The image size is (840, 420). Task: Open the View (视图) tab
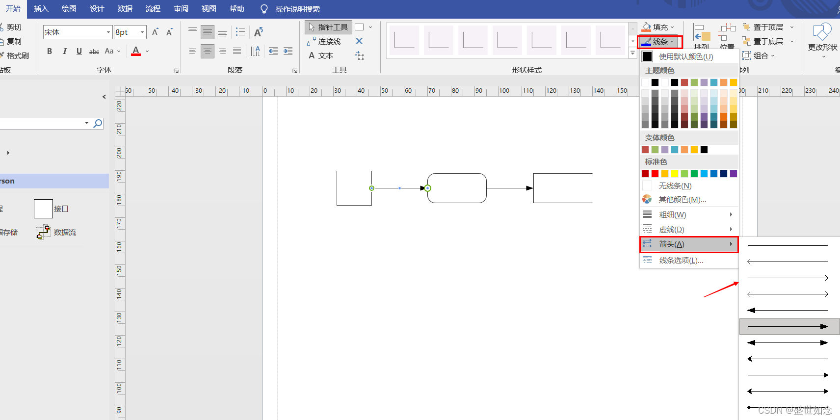coord(209,9)
